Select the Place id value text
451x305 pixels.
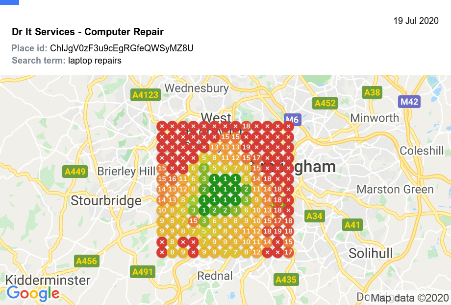coord(122,48)
